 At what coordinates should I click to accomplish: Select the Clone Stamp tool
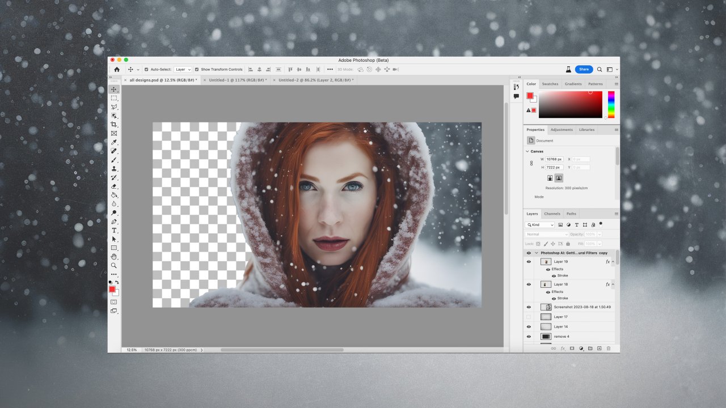point(114,168)
